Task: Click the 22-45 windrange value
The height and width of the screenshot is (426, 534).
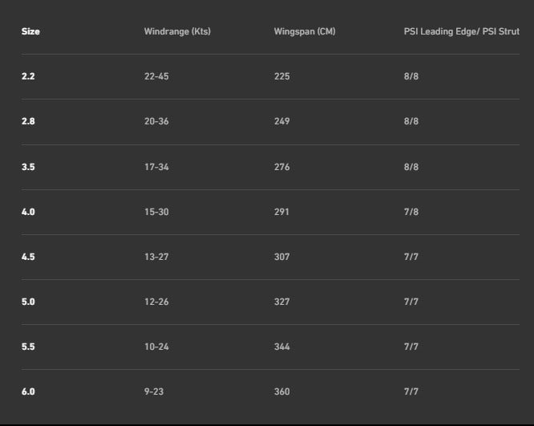Action: [x=156, y=76]
